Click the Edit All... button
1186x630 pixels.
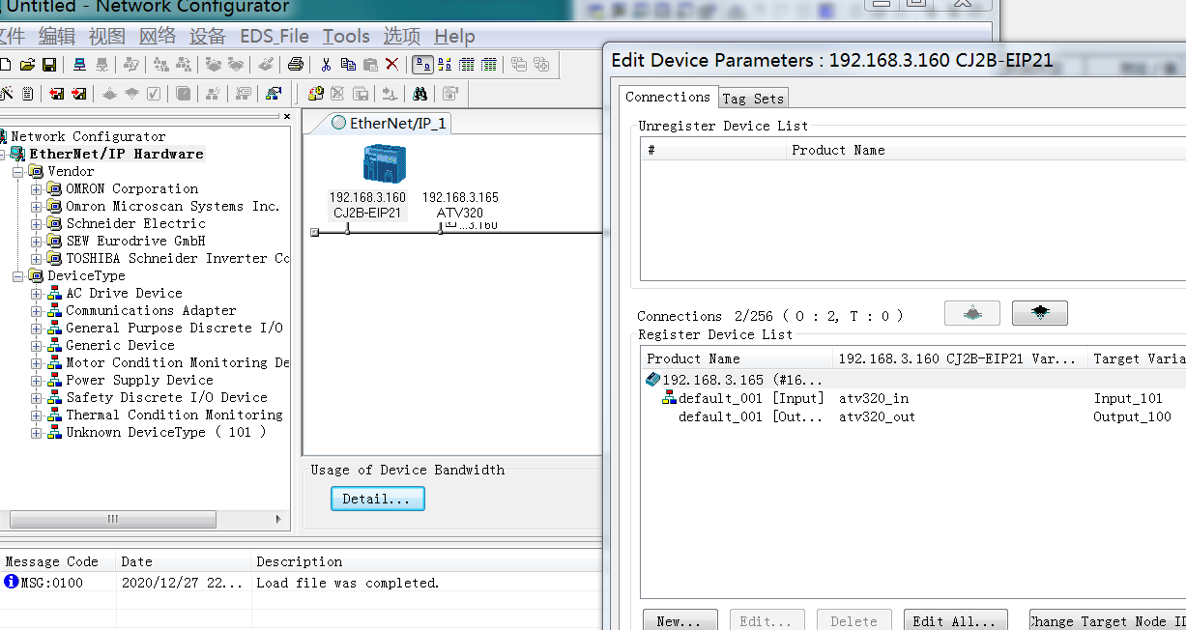pos(955,620)
